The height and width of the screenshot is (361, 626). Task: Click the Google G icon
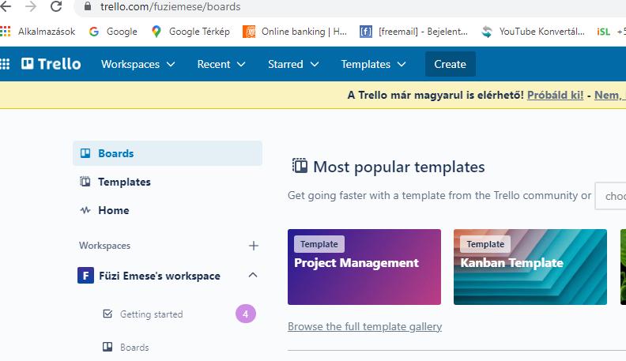point(94,32)
